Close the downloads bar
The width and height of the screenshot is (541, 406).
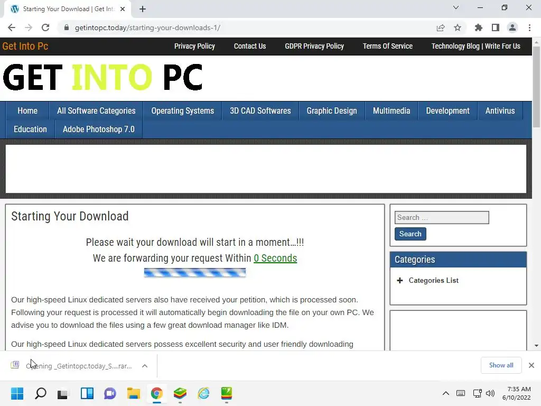[x=531, y=365]
